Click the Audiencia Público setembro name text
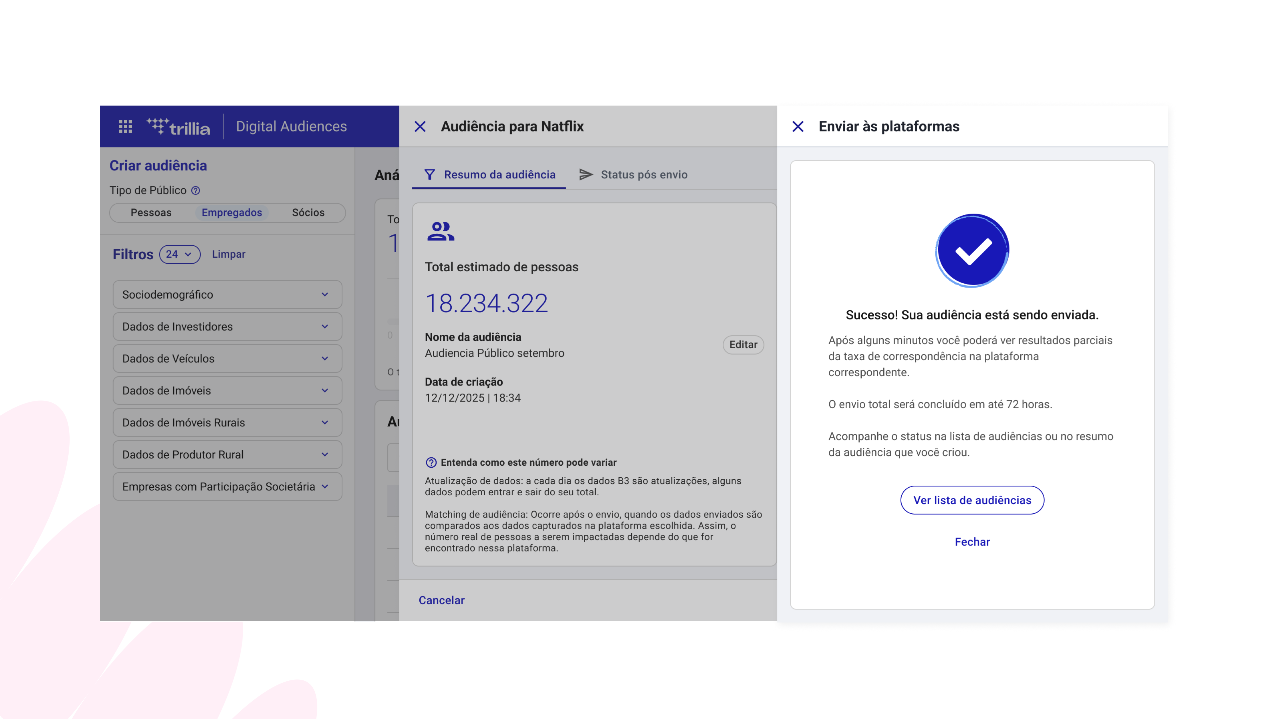This screenshot has height=719, width=1279. tap(495, 353)
